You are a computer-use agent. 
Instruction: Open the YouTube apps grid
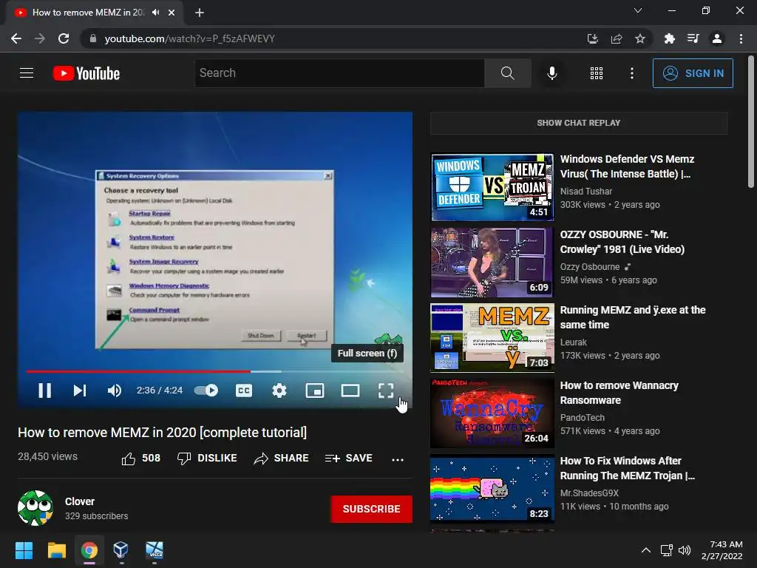pos(597,73)
